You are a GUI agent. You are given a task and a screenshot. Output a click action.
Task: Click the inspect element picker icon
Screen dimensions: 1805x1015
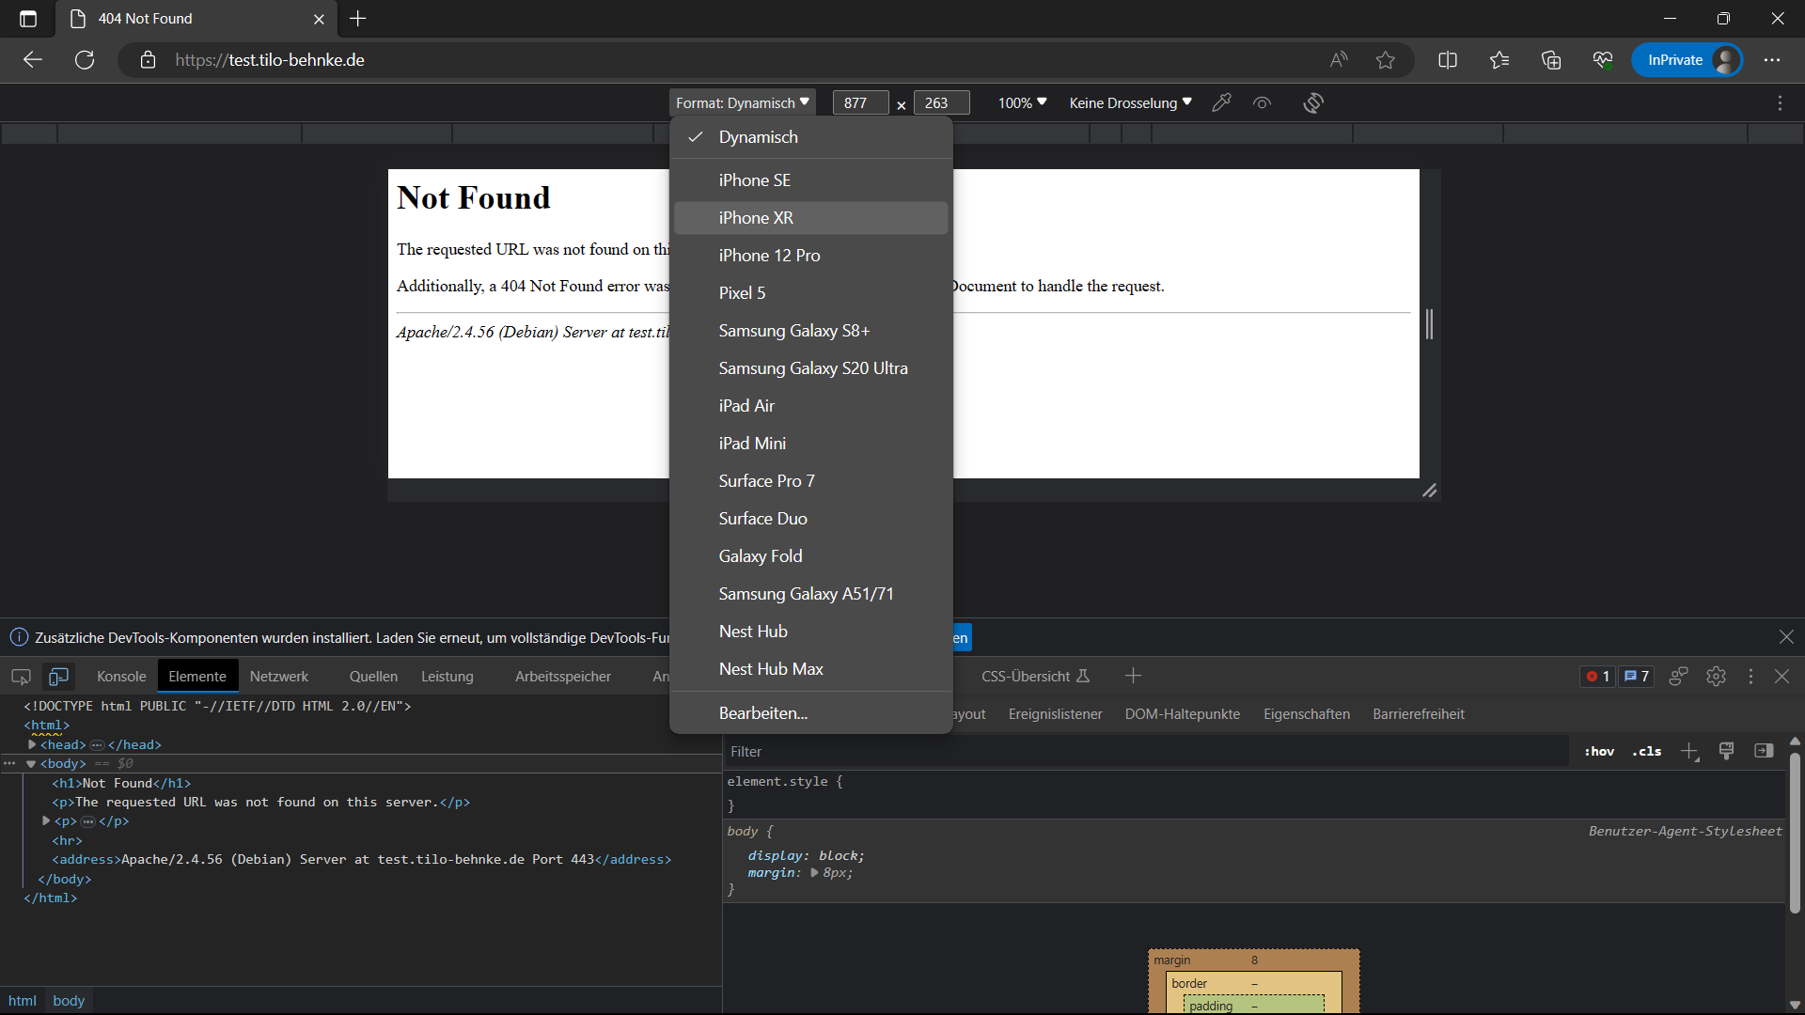click(21, 677)
